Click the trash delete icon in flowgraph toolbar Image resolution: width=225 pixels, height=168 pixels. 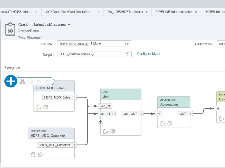pyautogui.click(x=31, y=81)
